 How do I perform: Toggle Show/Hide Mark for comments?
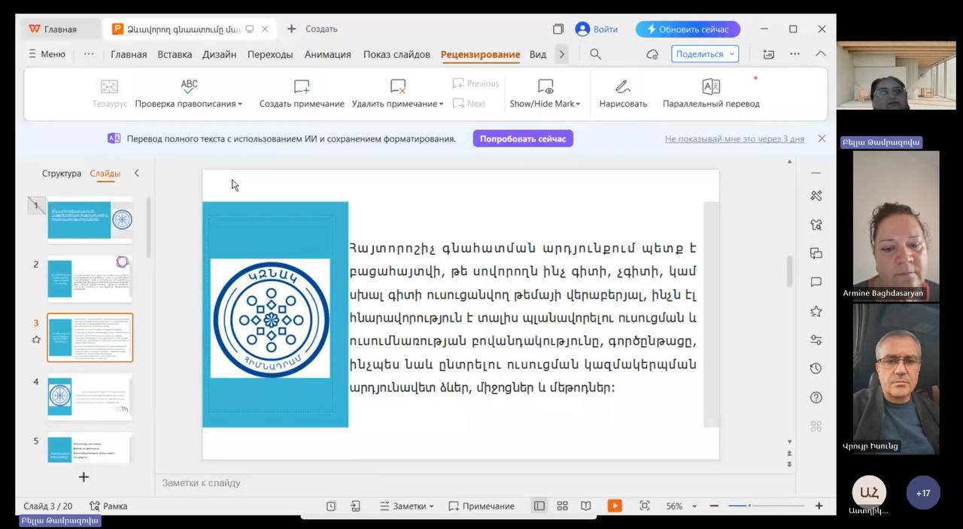[545, 86]
